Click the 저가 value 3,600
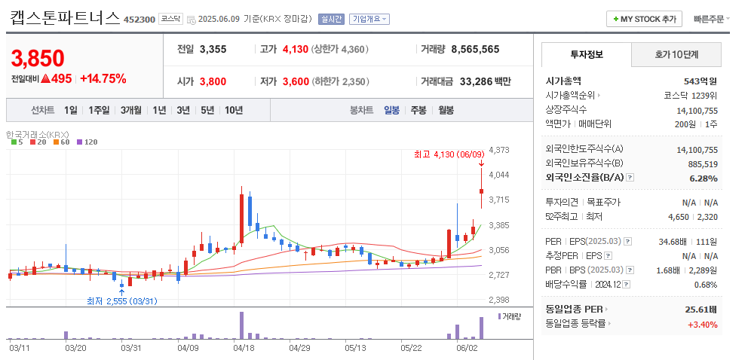Viewport: 748px width, 360px height. 296,81
